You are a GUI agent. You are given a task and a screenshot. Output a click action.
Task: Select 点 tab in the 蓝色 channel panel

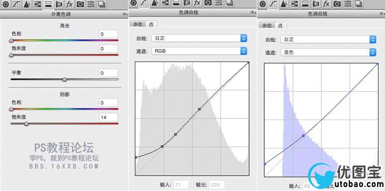click(280, 25)
